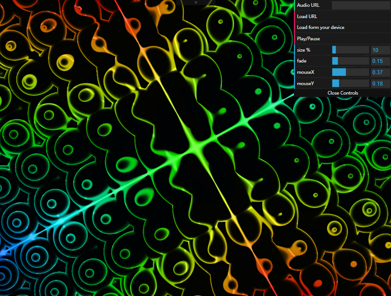
Task: Click the small down-arrow tab at top
Action: [x=196, y=2]
